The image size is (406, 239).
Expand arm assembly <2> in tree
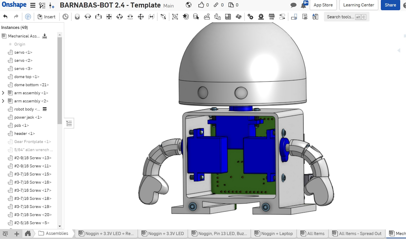pos(3,101)
